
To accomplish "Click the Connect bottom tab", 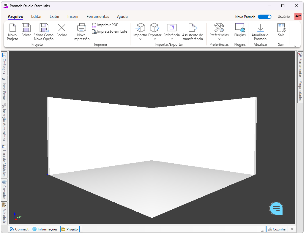I will click(x=19, y=229).
